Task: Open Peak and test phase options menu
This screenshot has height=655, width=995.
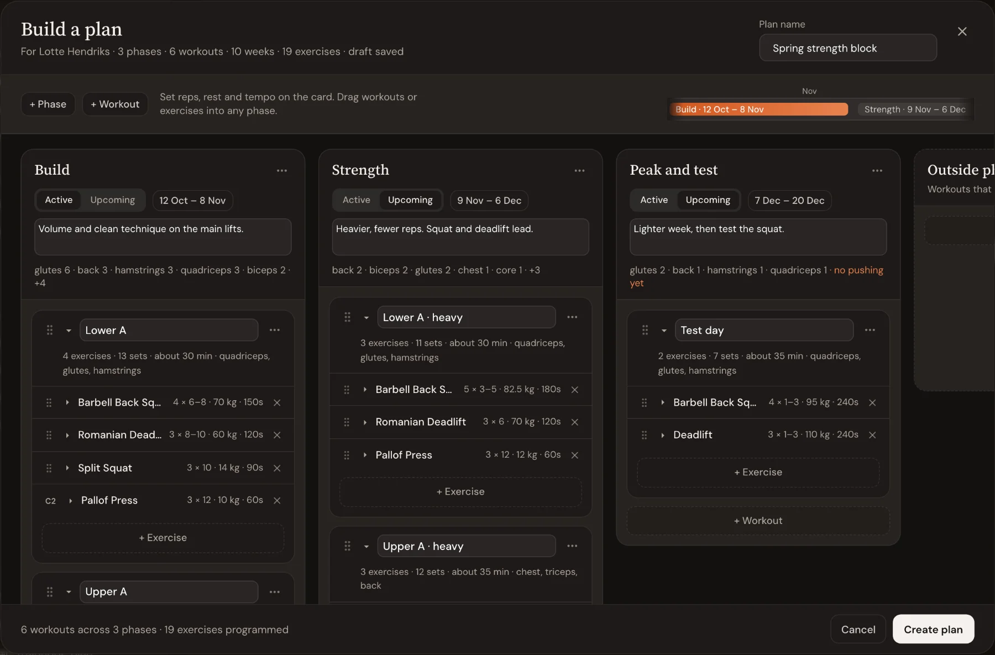Action: 877,170
